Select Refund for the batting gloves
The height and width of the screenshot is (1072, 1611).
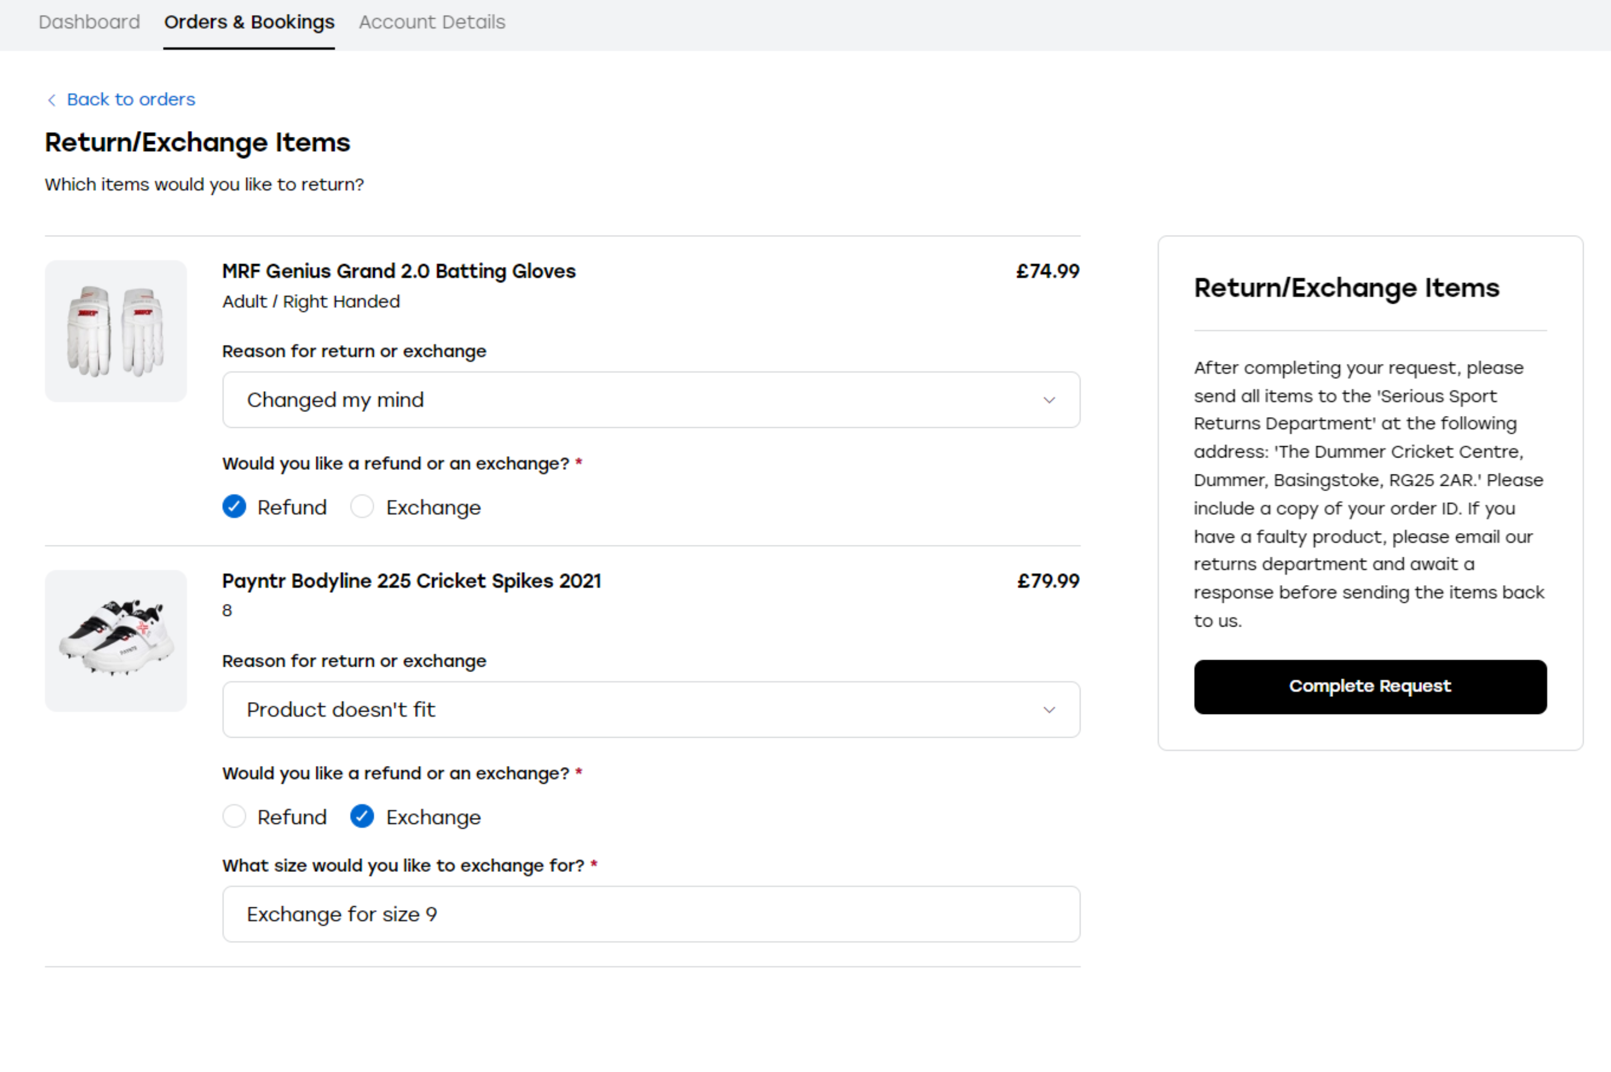pos(235,507)
